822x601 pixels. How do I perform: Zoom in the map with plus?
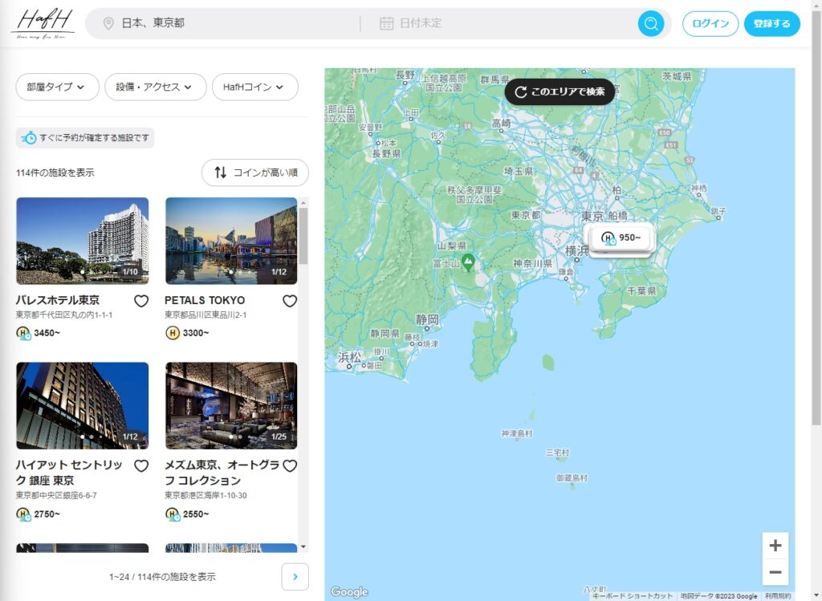point(775,546)
